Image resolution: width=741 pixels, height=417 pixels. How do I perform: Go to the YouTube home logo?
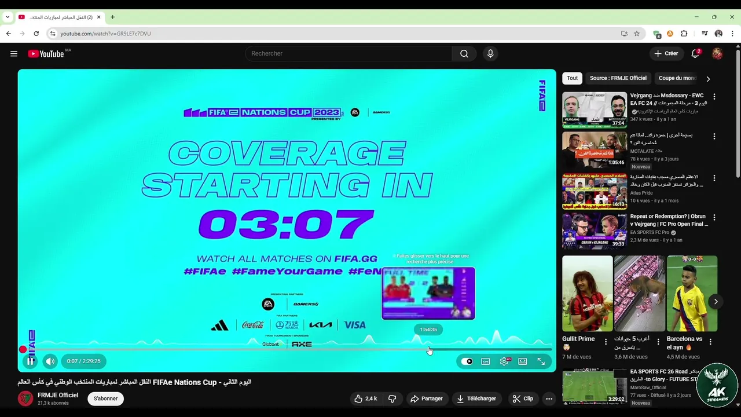[46, 54]
